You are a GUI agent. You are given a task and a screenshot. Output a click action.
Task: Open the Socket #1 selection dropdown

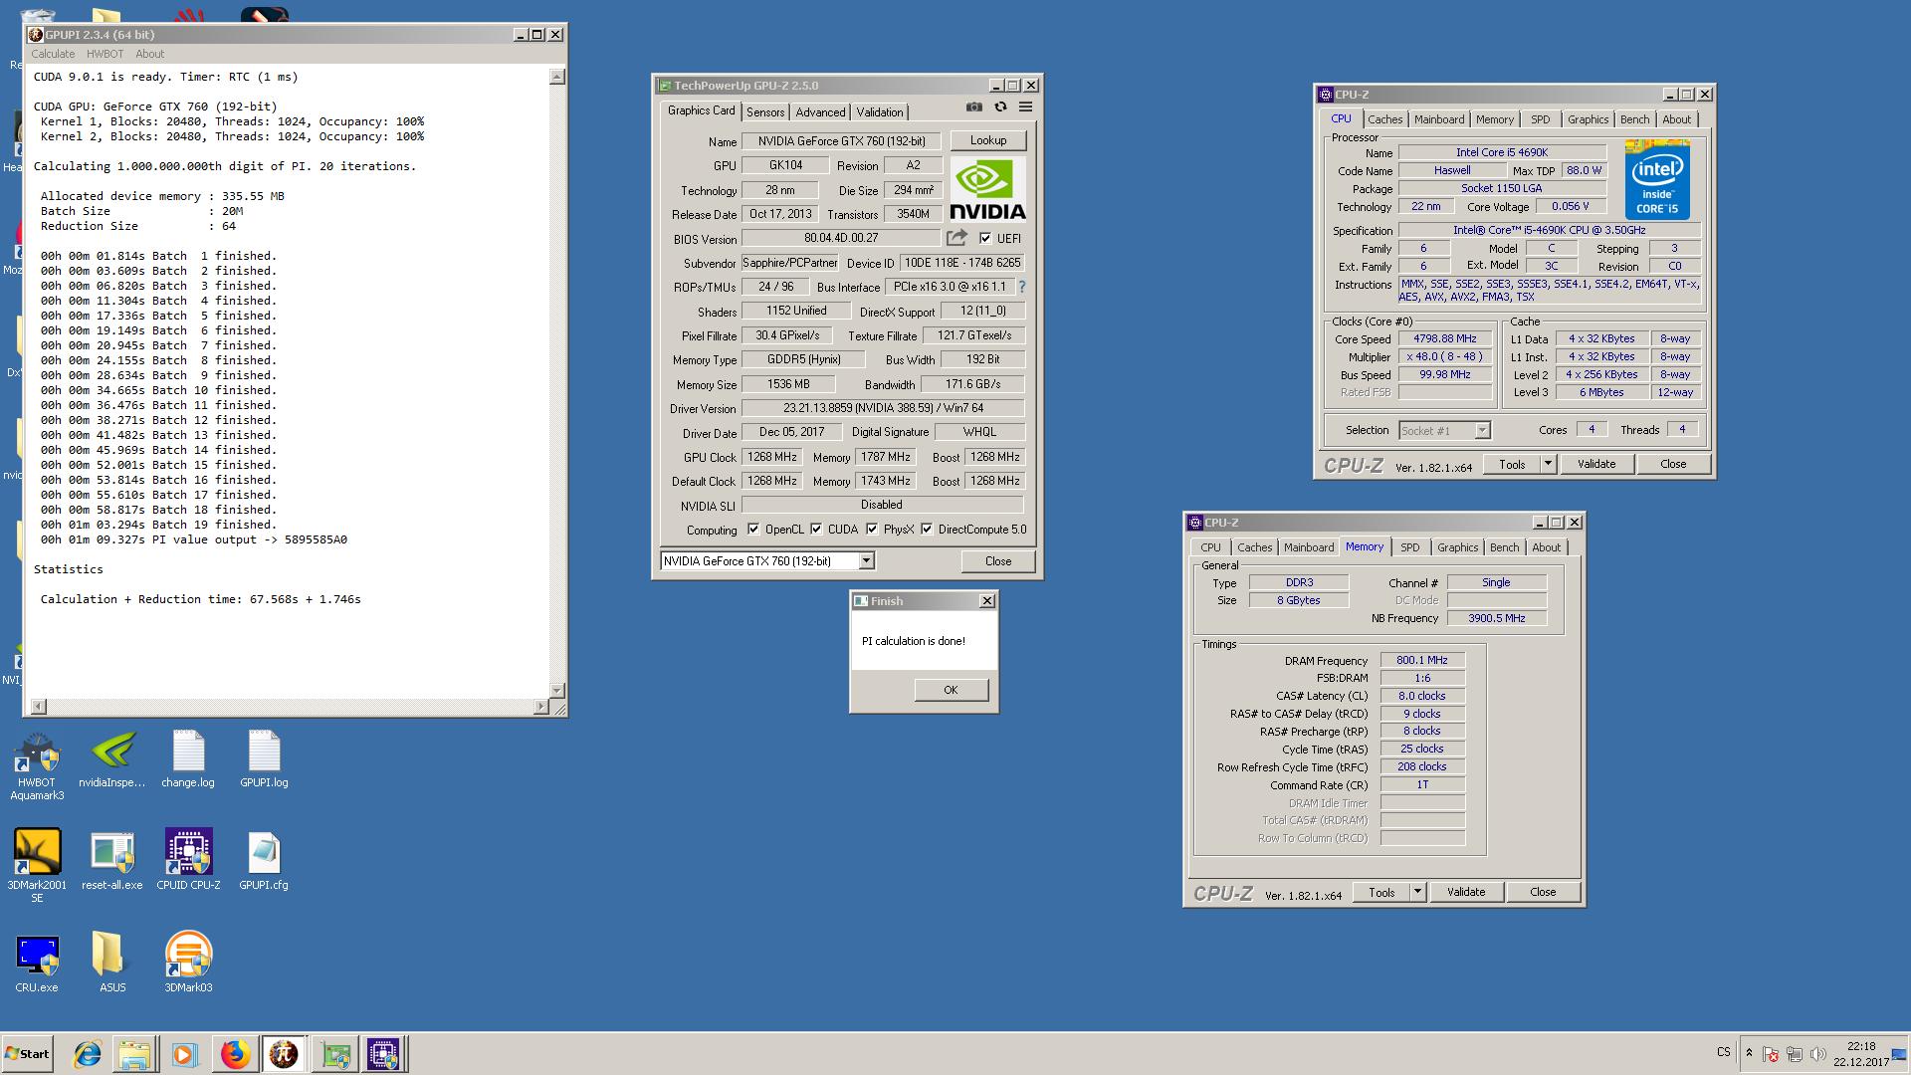[x=1482, y=431]
